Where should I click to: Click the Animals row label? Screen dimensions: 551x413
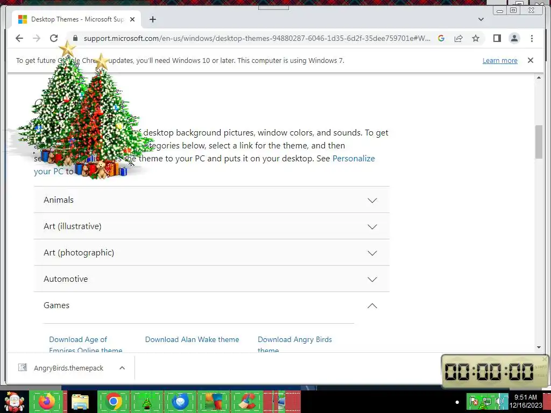[x=59, y=200]
